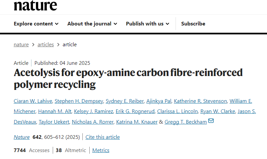Open author Kelsey J. Ramirez
Image resolution: width=267 pixels, height=159 pixels.
click(94, 111)
